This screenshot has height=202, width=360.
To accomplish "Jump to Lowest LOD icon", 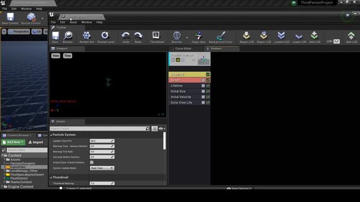I will point(281,36).
